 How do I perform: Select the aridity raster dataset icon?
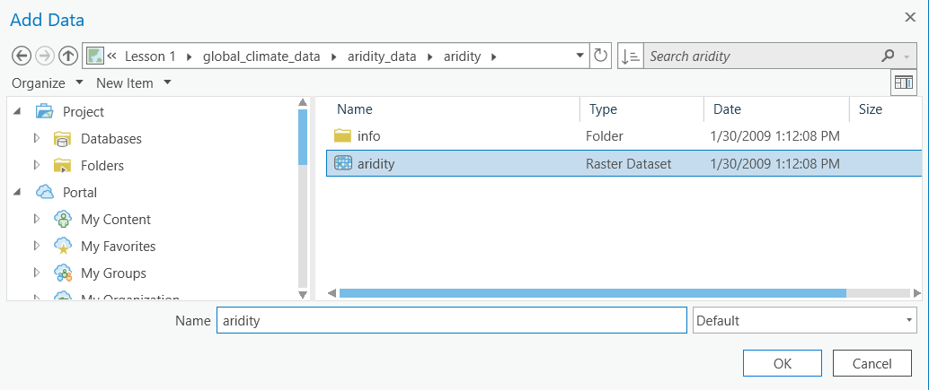[343, 163]
